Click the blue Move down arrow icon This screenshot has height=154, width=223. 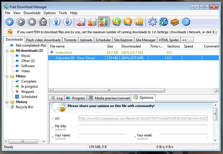(68, 22)
